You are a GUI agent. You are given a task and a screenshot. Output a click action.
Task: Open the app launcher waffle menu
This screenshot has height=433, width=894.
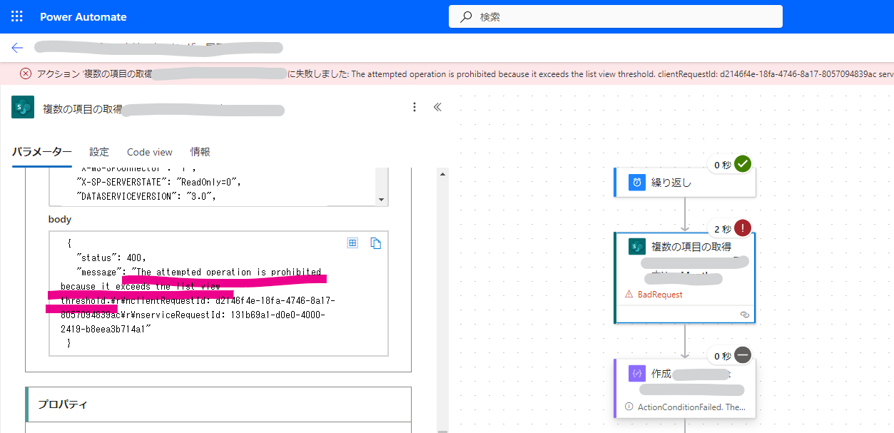tap(17, 16)
